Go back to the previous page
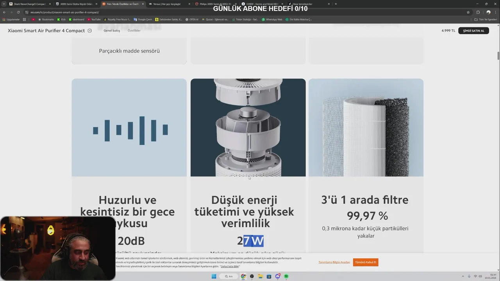500x281 pixels. [x=4, y=12]
